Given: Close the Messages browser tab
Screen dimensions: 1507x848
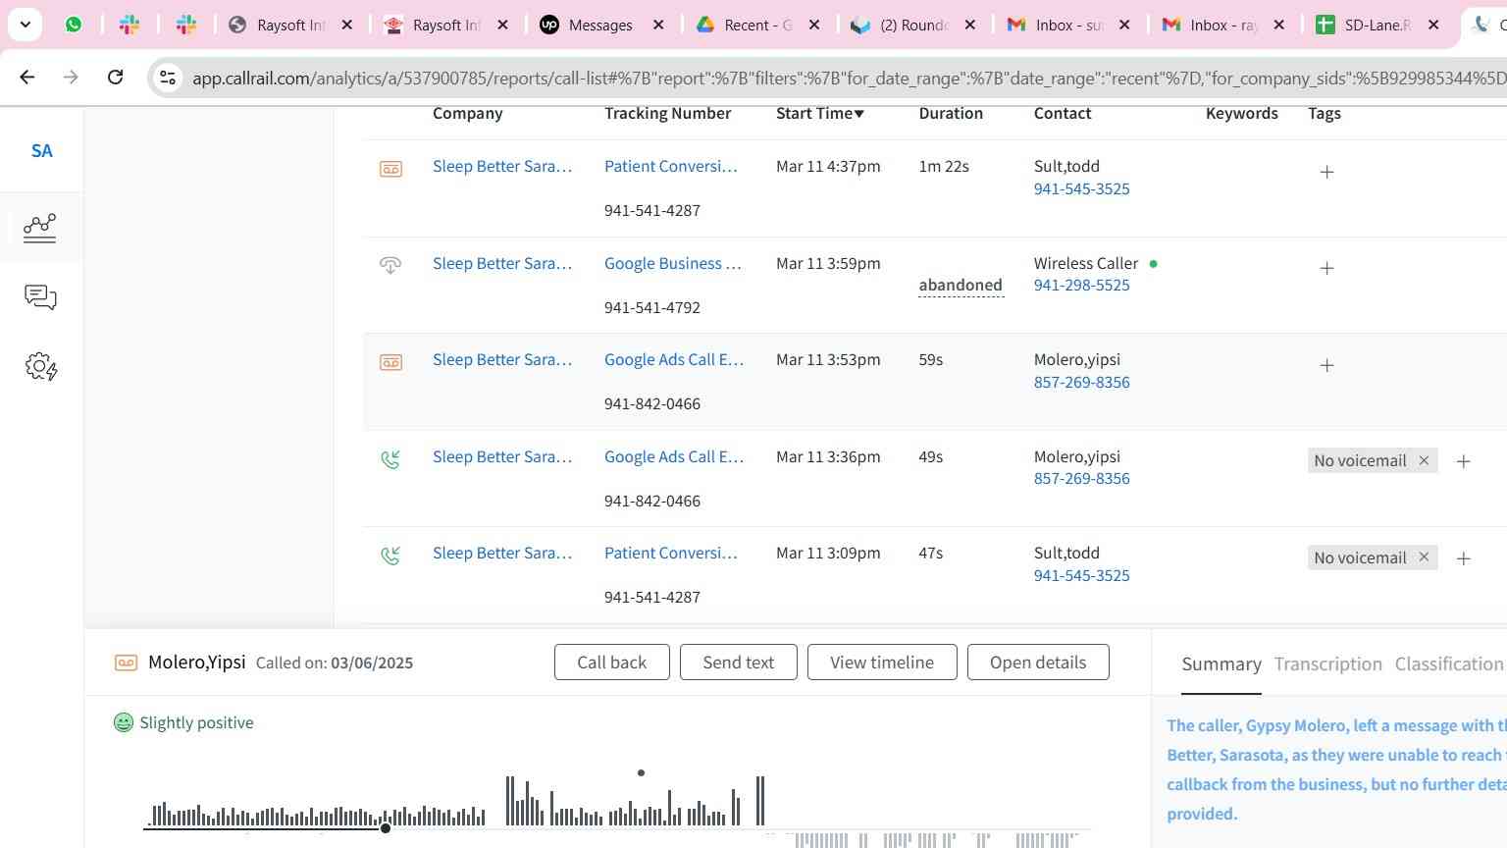Looking at the screenshot, I should click(x=658, y=25).
